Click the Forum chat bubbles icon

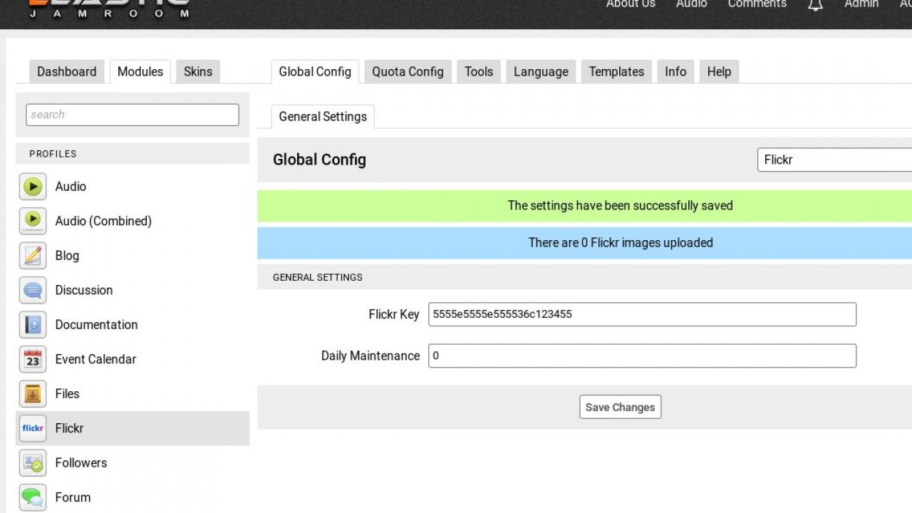coord(33,497)
